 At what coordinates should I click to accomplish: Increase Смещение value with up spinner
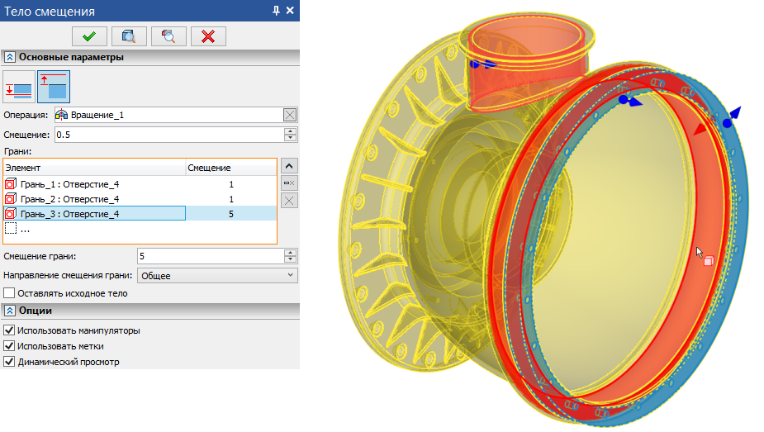click(290, 131)
